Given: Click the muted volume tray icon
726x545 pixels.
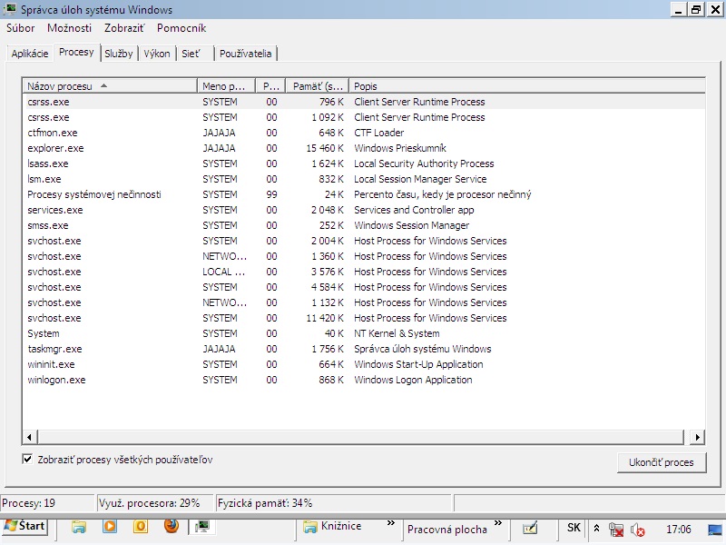Looking at the screenshot, I should point(637,529).
